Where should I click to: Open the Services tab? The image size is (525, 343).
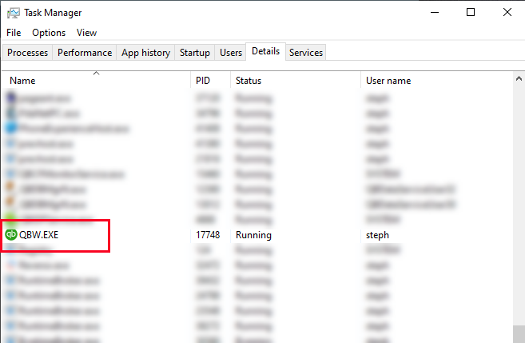tap(306, 53)
